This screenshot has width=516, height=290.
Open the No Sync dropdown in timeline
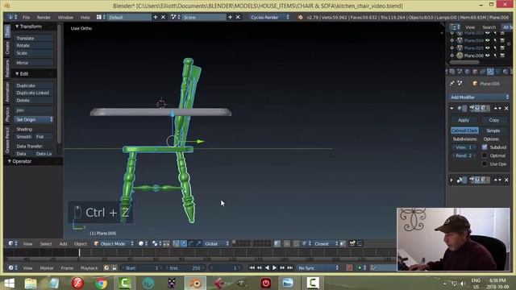[318, 268]
